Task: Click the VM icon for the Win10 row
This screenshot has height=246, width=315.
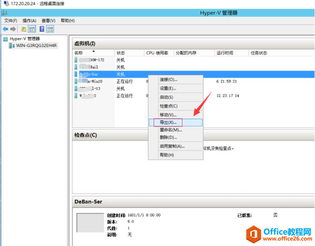Action: tap(76, 81)
